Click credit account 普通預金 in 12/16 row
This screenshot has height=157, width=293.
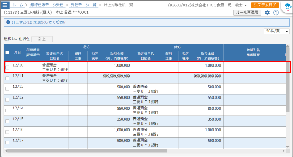point(140,129)
